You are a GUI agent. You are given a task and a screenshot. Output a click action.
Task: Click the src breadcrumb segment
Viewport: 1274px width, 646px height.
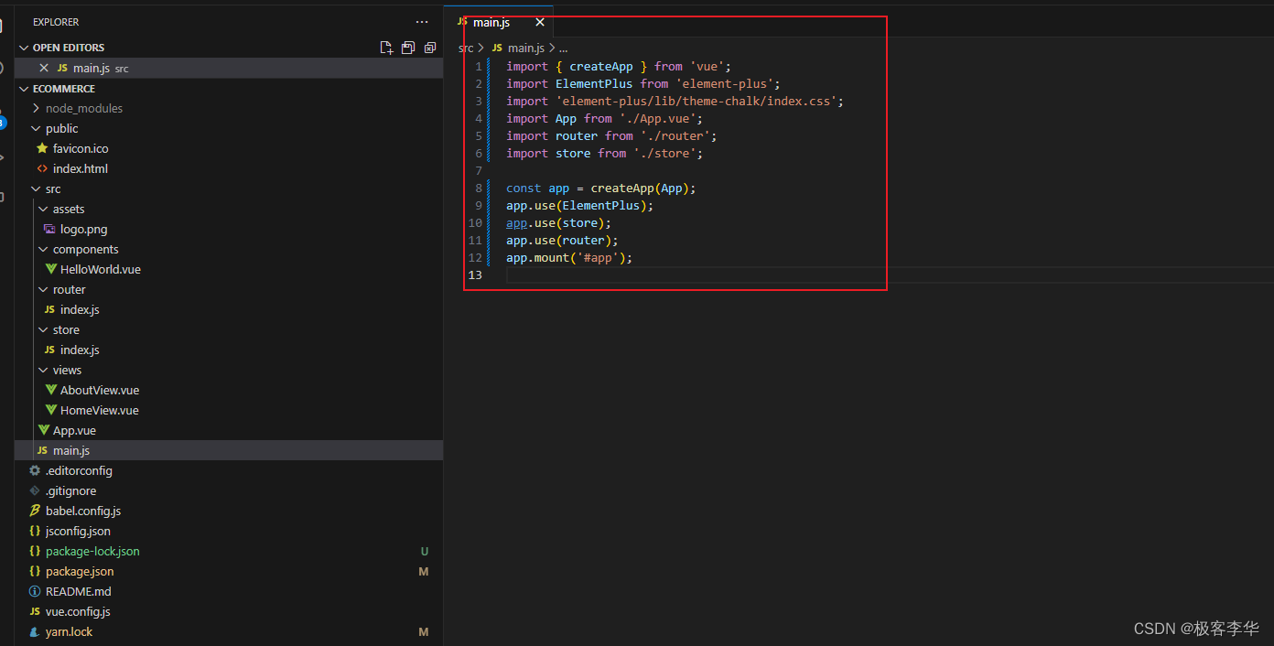466,48
